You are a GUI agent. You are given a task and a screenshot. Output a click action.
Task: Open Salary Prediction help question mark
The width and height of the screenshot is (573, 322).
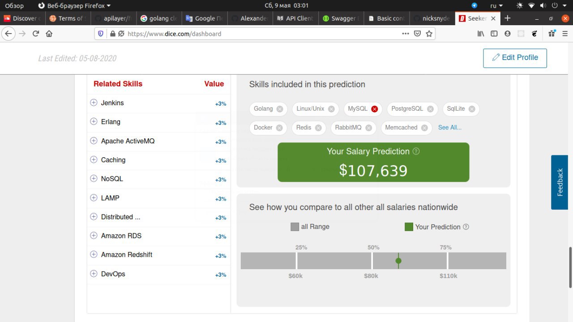[x=416, y=151]
